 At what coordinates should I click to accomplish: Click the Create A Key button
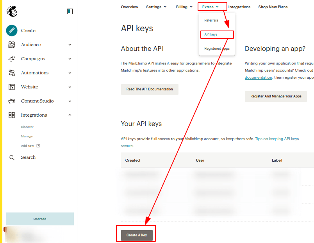click(137, 235)
